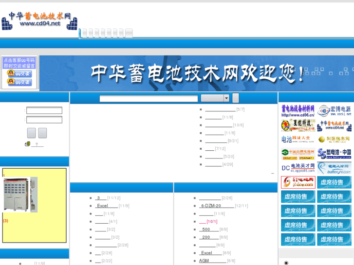Open the first QQ chat button
This screenshot has height=265, width=354.
tap(19, 73)
